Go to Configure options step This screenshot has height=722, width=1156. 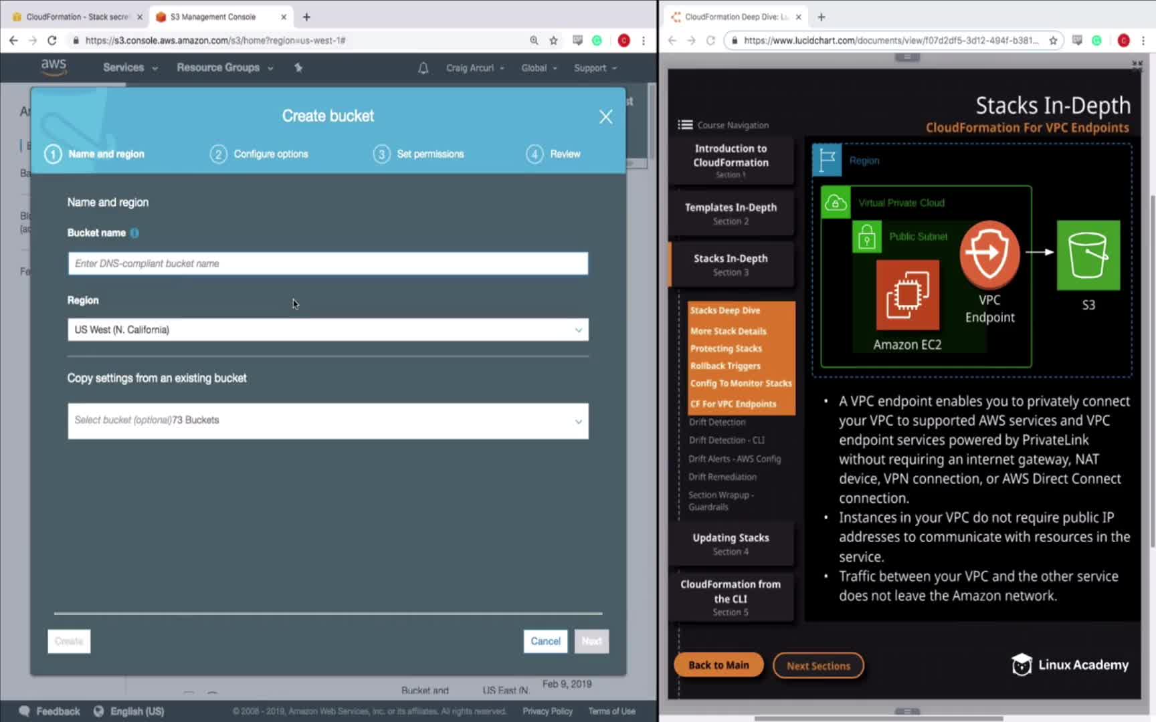click(x=259, y=154)
